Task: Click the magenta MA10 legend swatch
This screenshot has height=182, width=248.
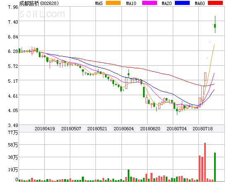Action: [x=150, y=3]
